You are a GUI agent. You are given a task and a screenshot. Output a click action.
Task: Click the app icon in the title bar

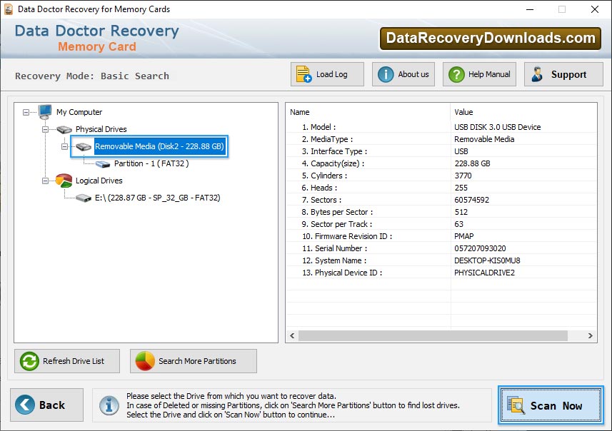pyautogui.click(x=8, y=9)
